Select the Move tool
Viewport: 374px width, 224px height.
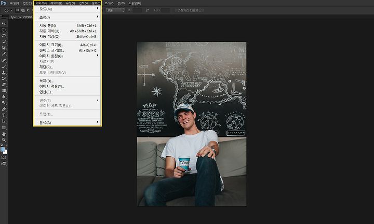tap(4, 24)
